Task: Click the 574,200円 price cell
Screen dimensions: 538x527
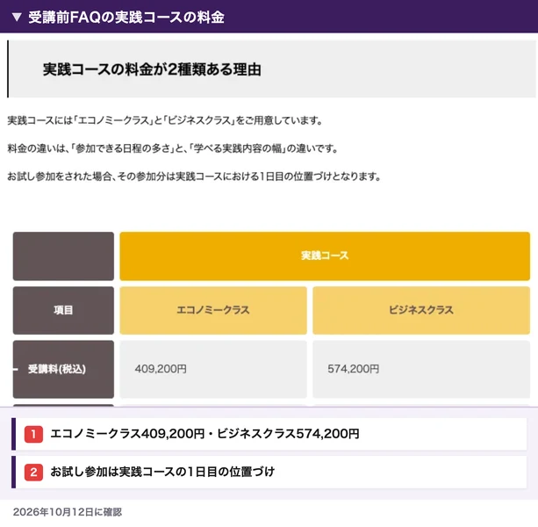Action: [421, 369]
